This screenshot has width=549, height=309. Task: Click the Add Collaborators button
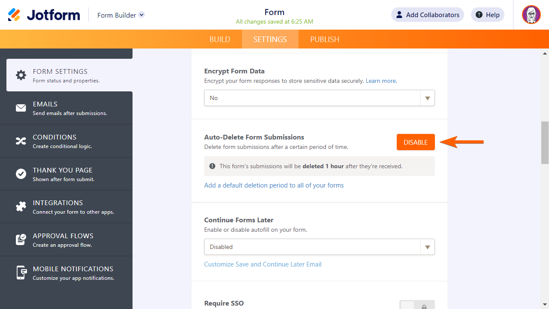point(427,15)
